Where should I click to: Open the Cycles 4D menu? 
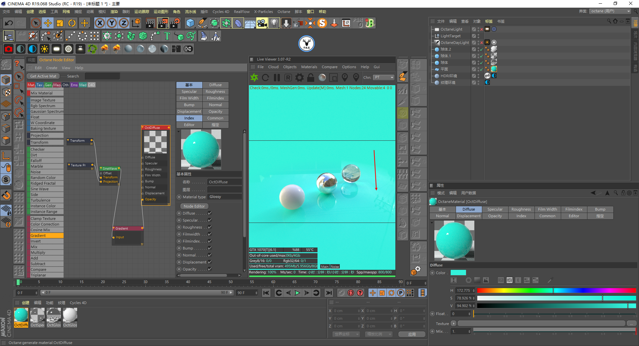coord(221,12)
